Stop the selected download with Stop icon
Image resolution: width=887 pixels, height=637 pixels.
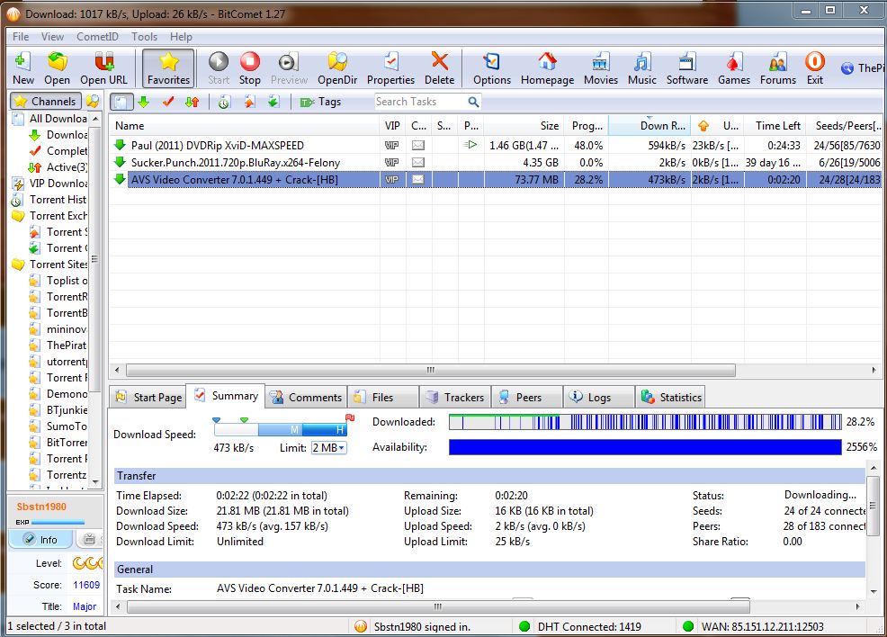[249, 67]
